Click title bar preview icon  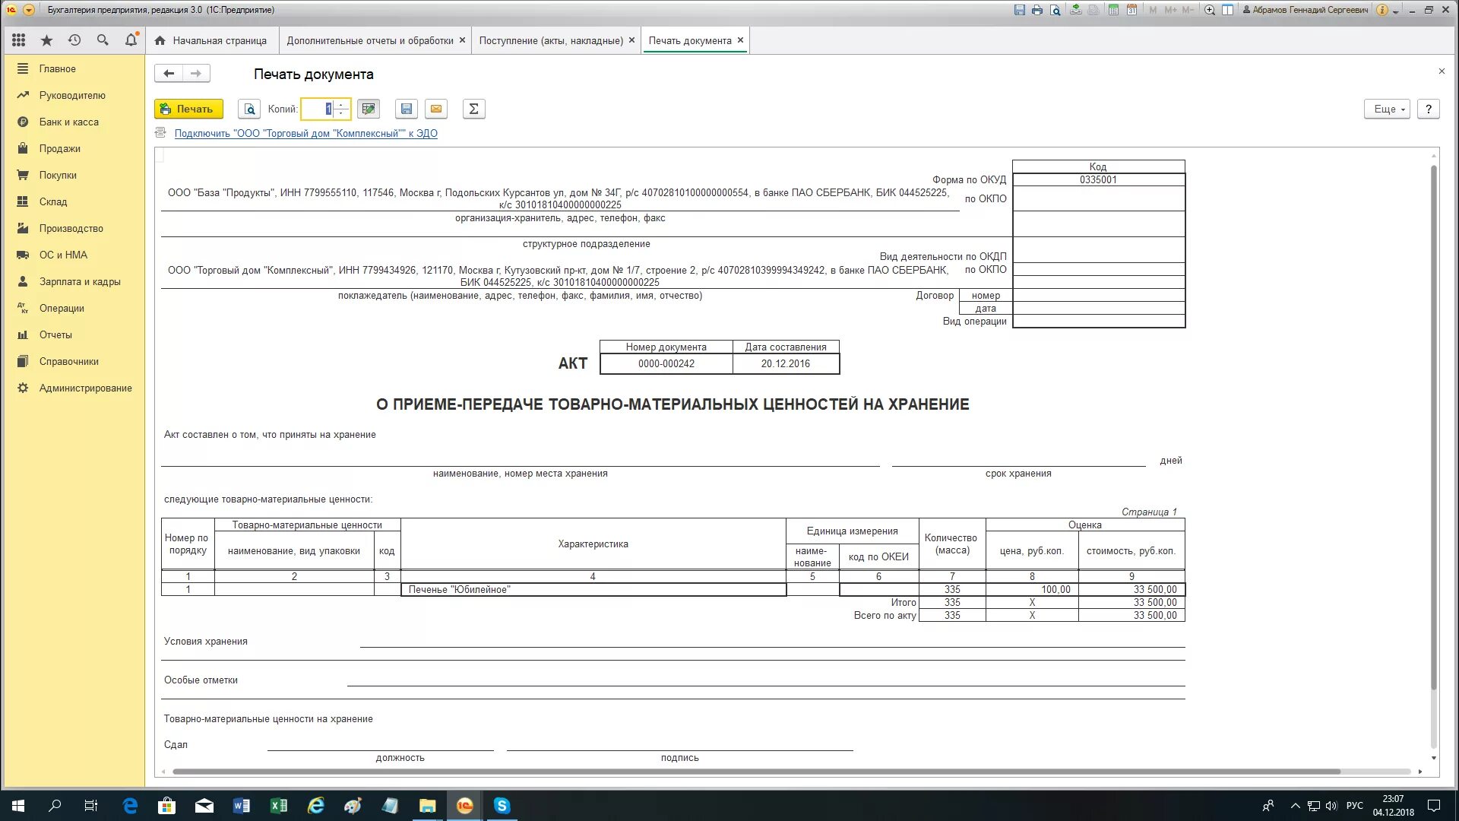1055,10
